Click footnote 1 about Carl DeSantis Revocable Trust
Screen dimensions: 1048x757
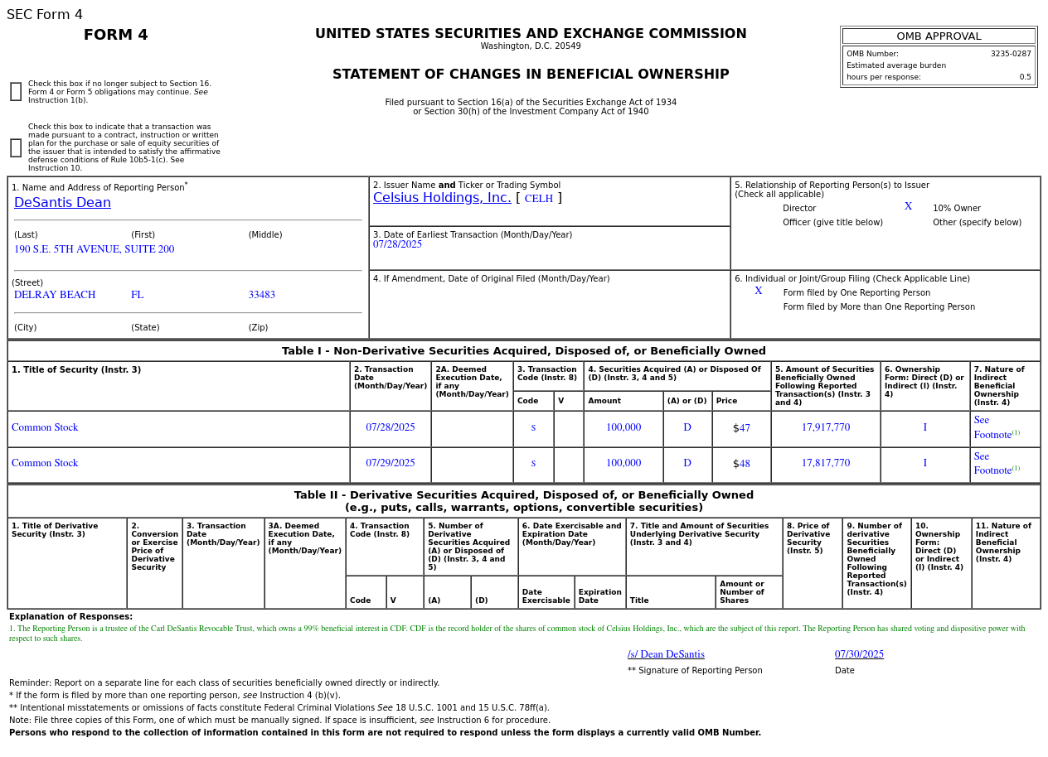pos(517,633)
